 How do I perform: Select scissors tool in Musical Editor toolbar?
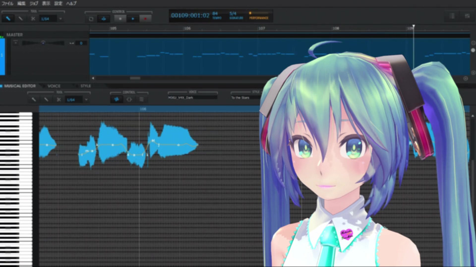(x=59, y=99)
